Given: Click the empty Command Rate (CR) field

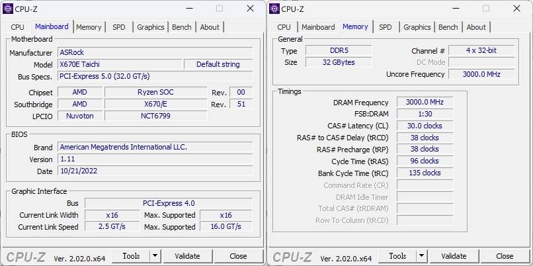Looking at the screenshot, I should tap(425, 185).
